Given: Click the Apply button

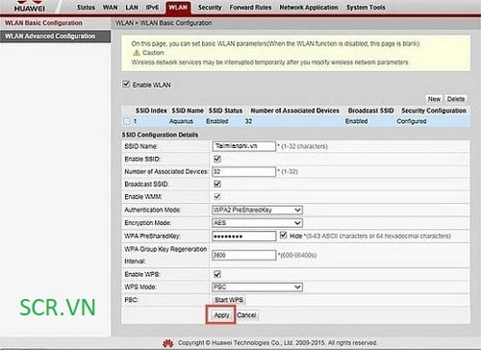Looking at the screenshot, I should click(x=221, y=315).
